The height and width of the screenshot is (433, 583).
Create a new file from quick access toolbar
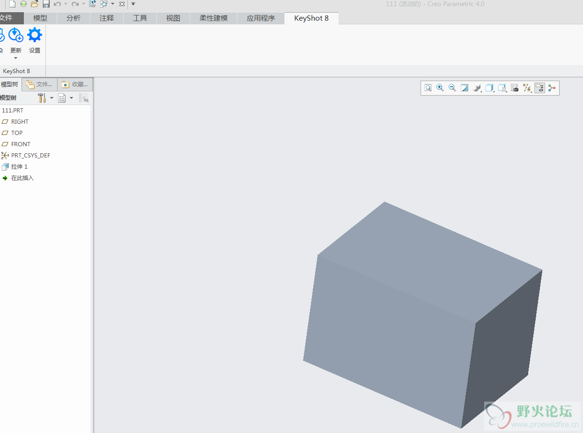tap(12, 4)
